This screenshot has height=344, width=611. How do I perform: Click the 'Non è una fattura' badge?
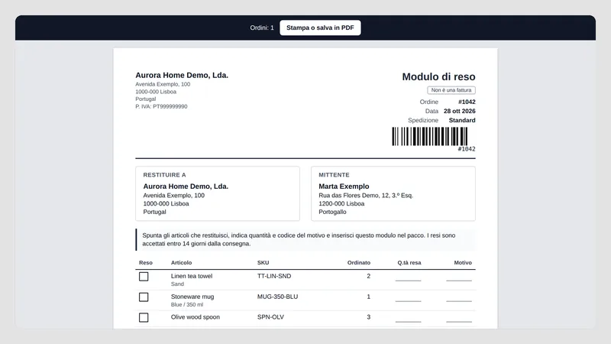coord(451,90)
